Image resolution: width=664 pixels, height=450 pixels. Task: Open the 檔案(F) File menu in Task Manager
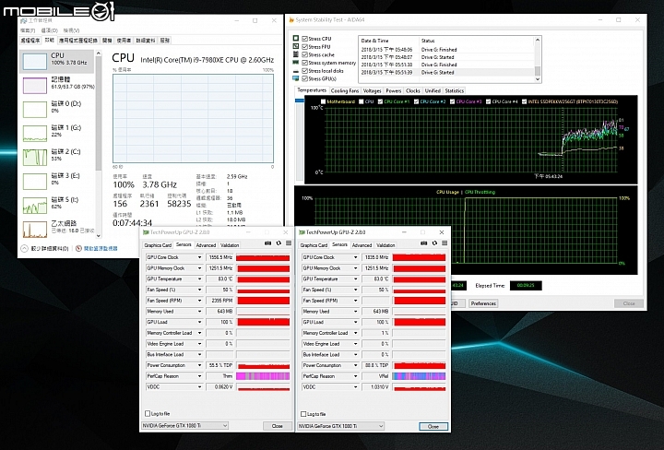tap(28, 30)
